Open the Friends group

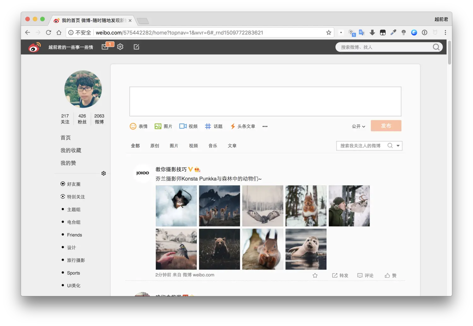74,235
